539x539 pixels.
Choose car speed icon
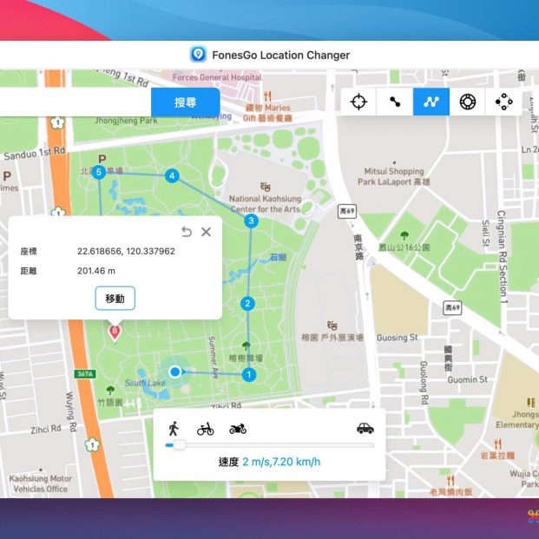pyautogui.click(x=365, y=428)
